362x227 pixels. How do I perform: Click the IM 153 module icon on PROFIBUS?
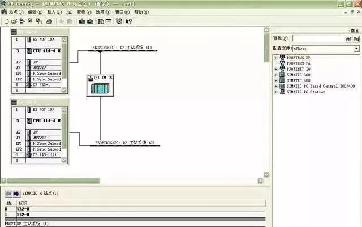pyautogui.click(x=100, y=87)
